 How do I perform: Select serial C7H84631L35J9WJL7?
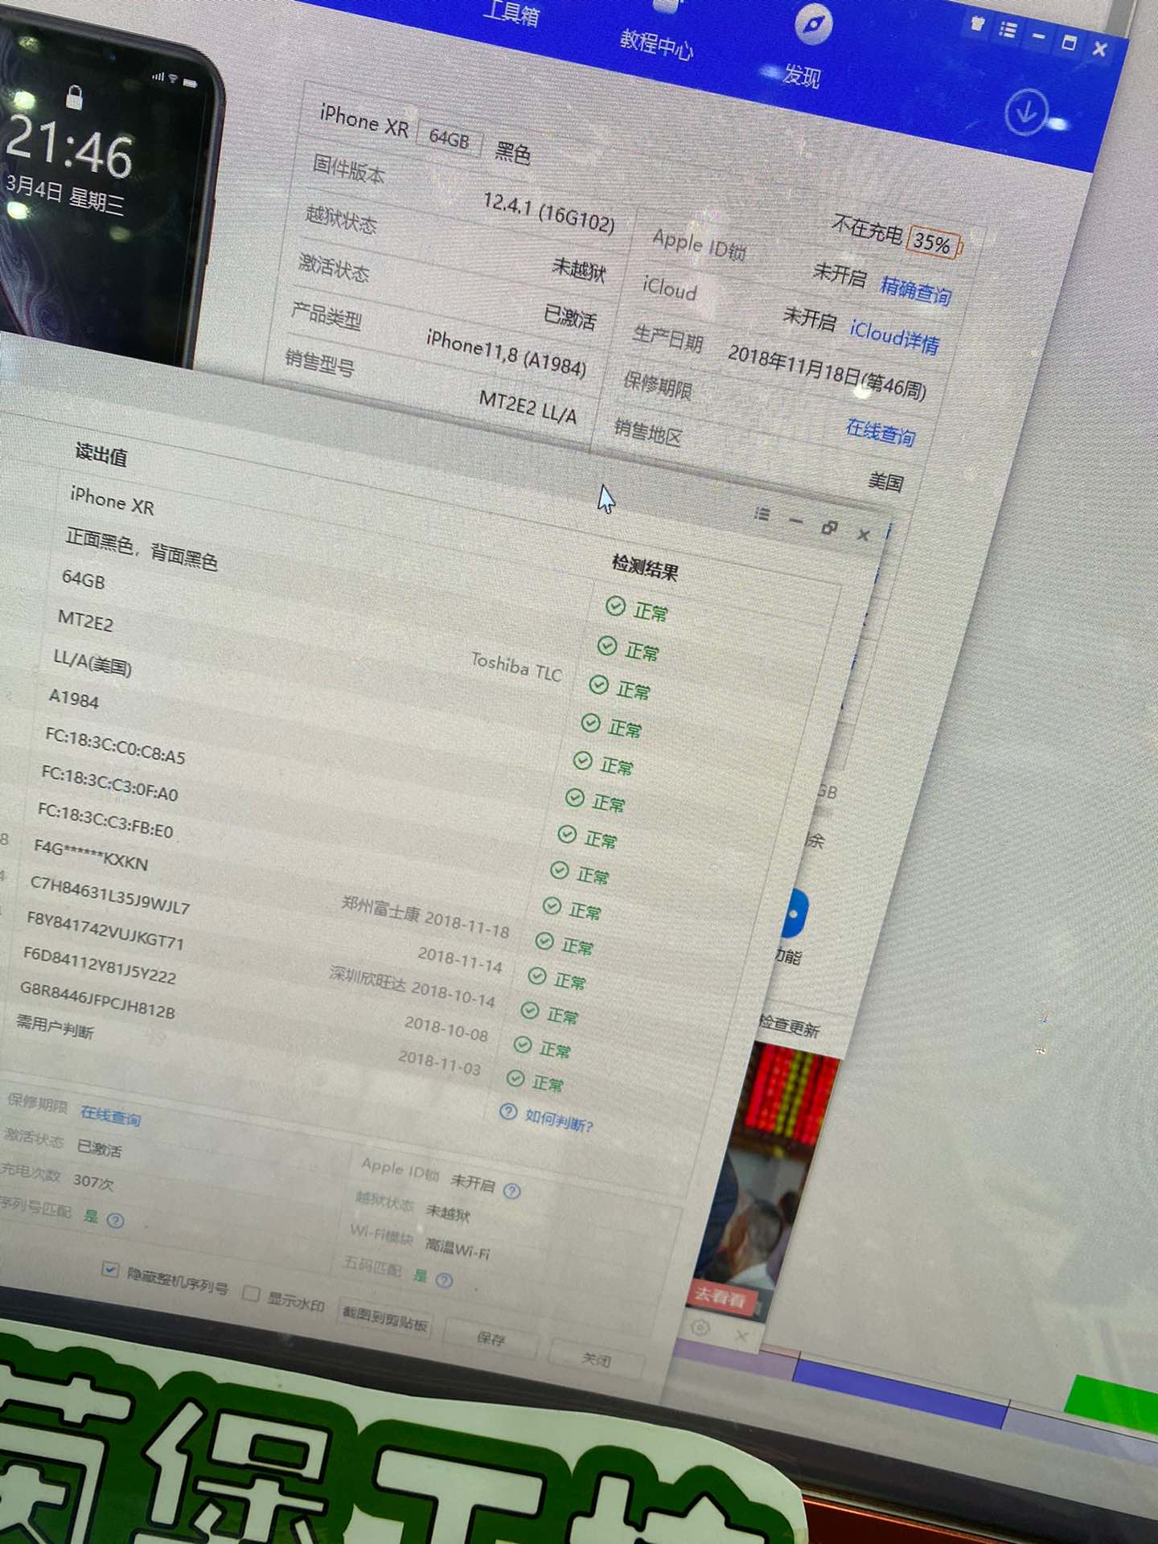110,895
